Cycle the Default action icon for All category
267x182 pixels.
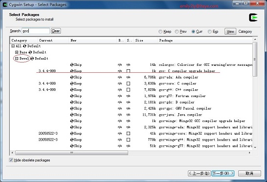click(x=24, y=46)
